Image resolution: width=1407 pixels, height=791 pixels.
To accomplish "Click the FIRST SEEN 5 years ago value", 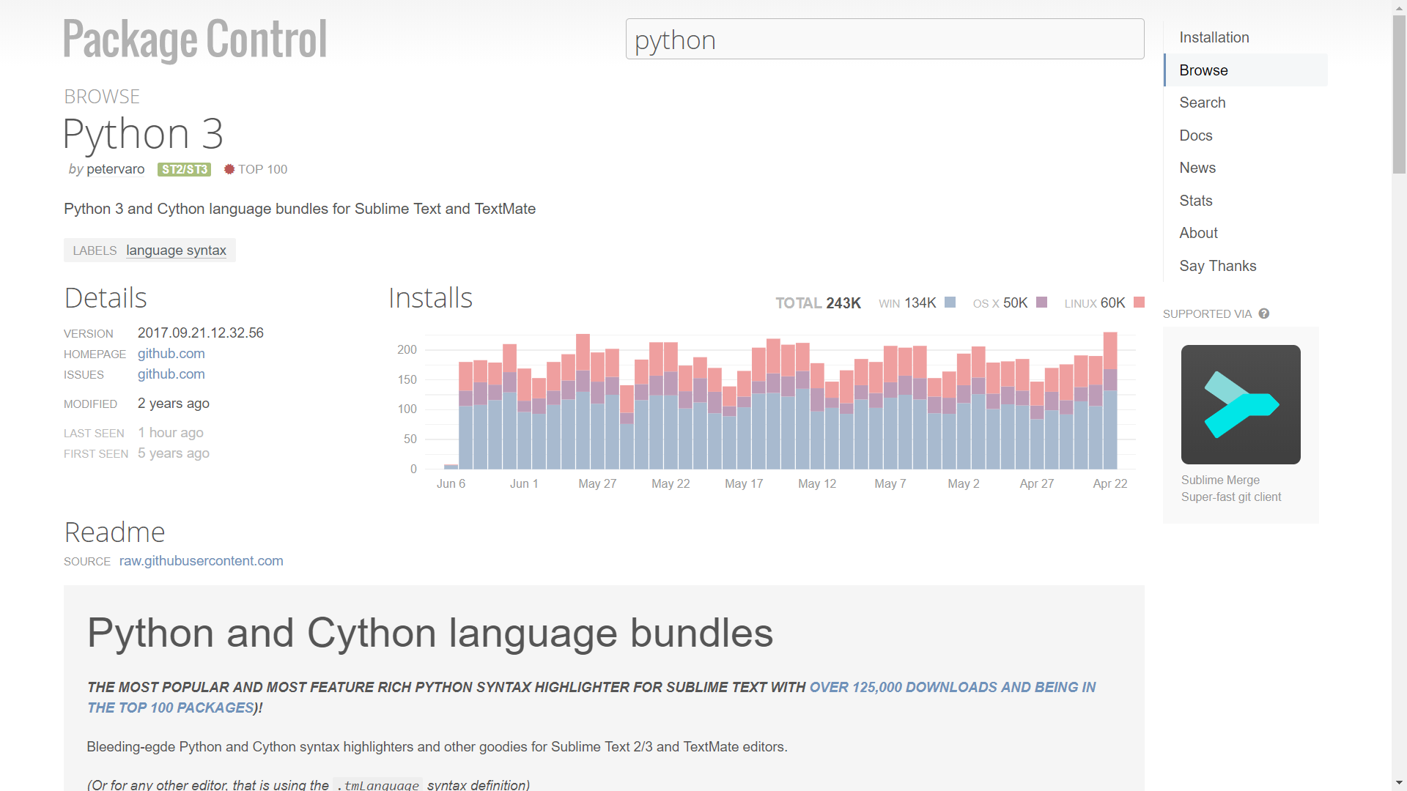I will click(x=173, y=453).
